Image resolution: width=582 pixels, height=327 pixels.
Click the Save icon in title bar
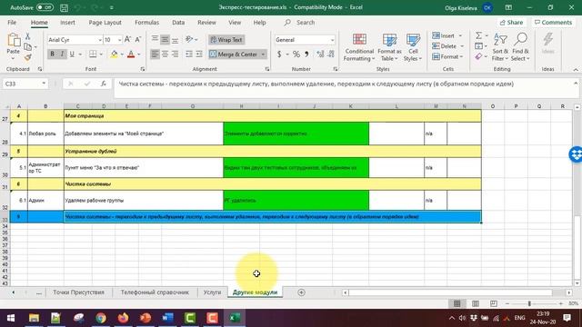[x=65, y=7]
